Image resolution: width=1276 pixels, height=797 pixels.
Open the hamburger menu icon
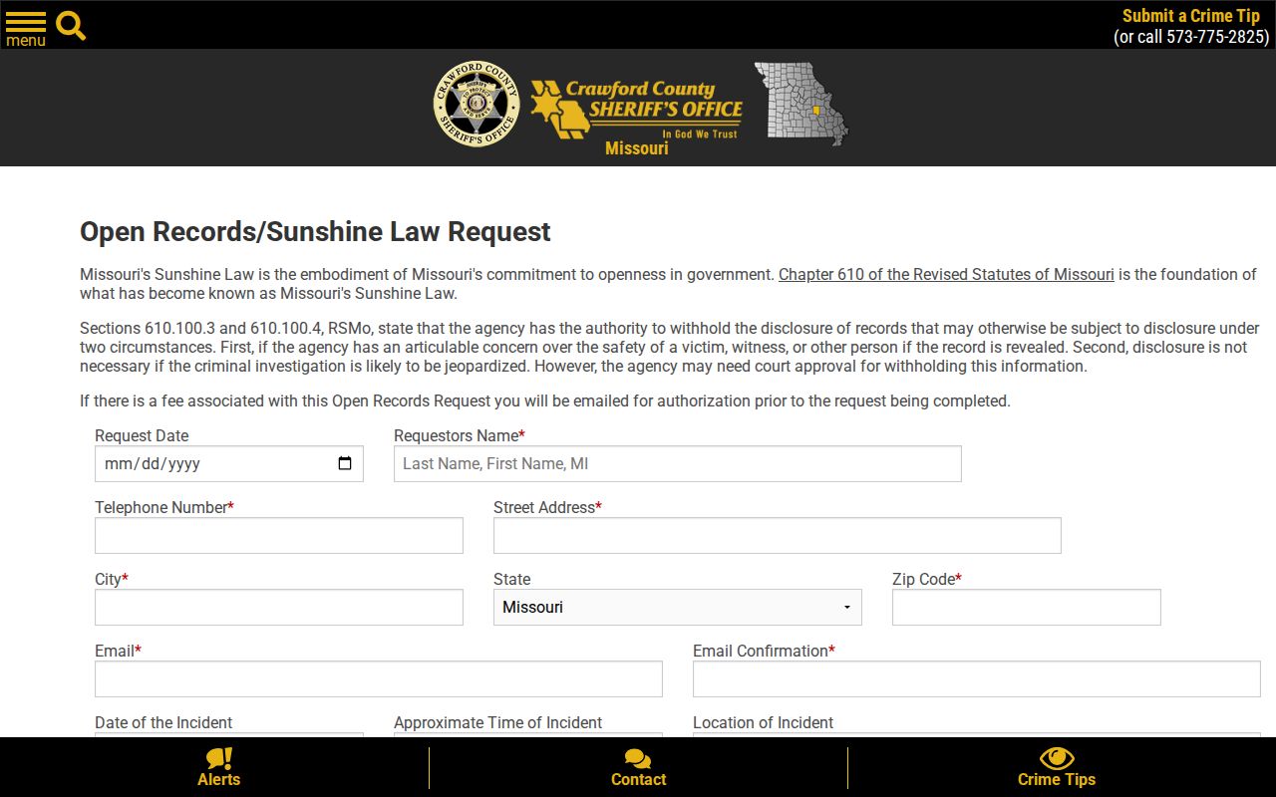point(26,22)
